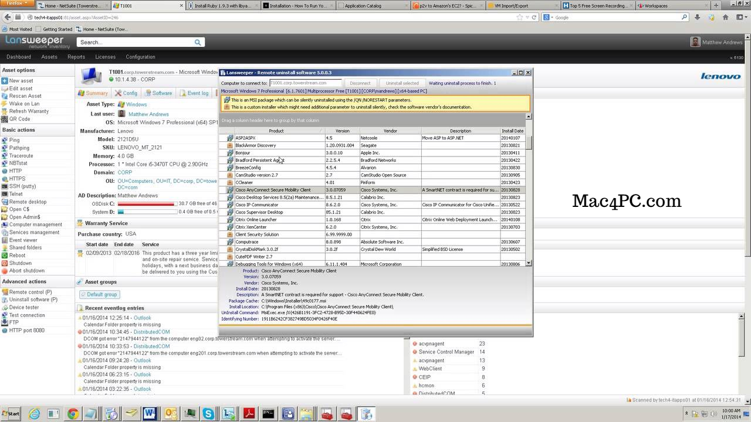
Task: Click the Remote control (P) icon
Action: pyautogui.click(x=5, y=292)
